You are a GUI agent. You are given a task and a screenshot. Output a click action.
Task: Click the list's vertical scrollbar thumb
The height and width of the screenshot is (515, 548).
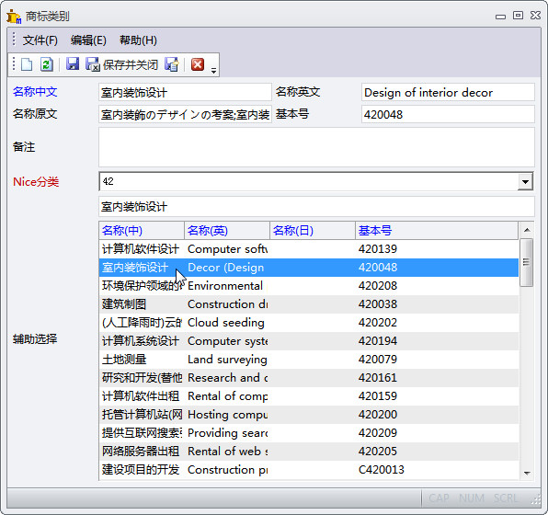coord(526,262)
